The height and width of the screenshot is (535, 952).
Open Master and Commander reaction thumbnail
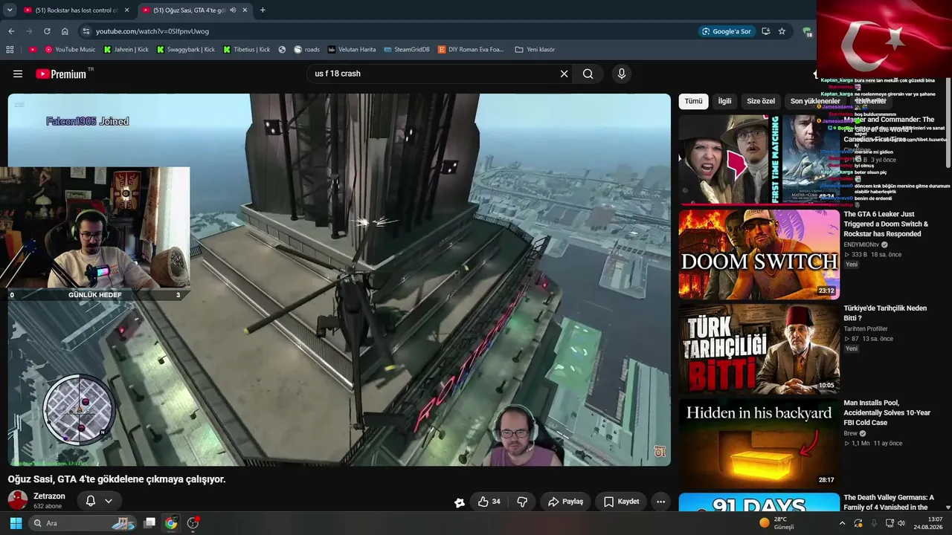[759, 160]
